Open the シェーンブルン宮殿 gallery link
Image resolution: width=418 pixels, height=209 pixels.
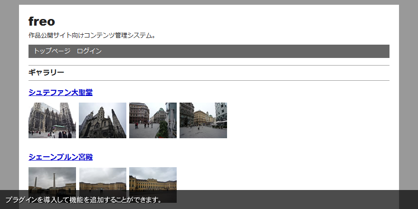60,157
